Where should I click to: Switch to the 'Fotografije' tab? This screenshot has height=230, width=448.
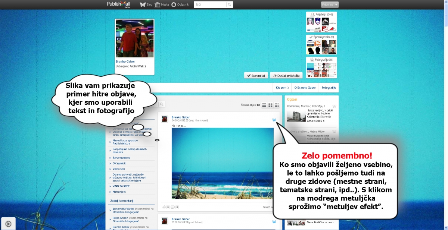click(x=329, y=88)
